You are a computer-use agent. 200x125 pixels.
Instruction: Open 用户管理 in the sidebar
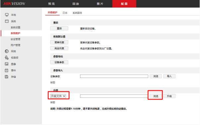pos(16,45)
